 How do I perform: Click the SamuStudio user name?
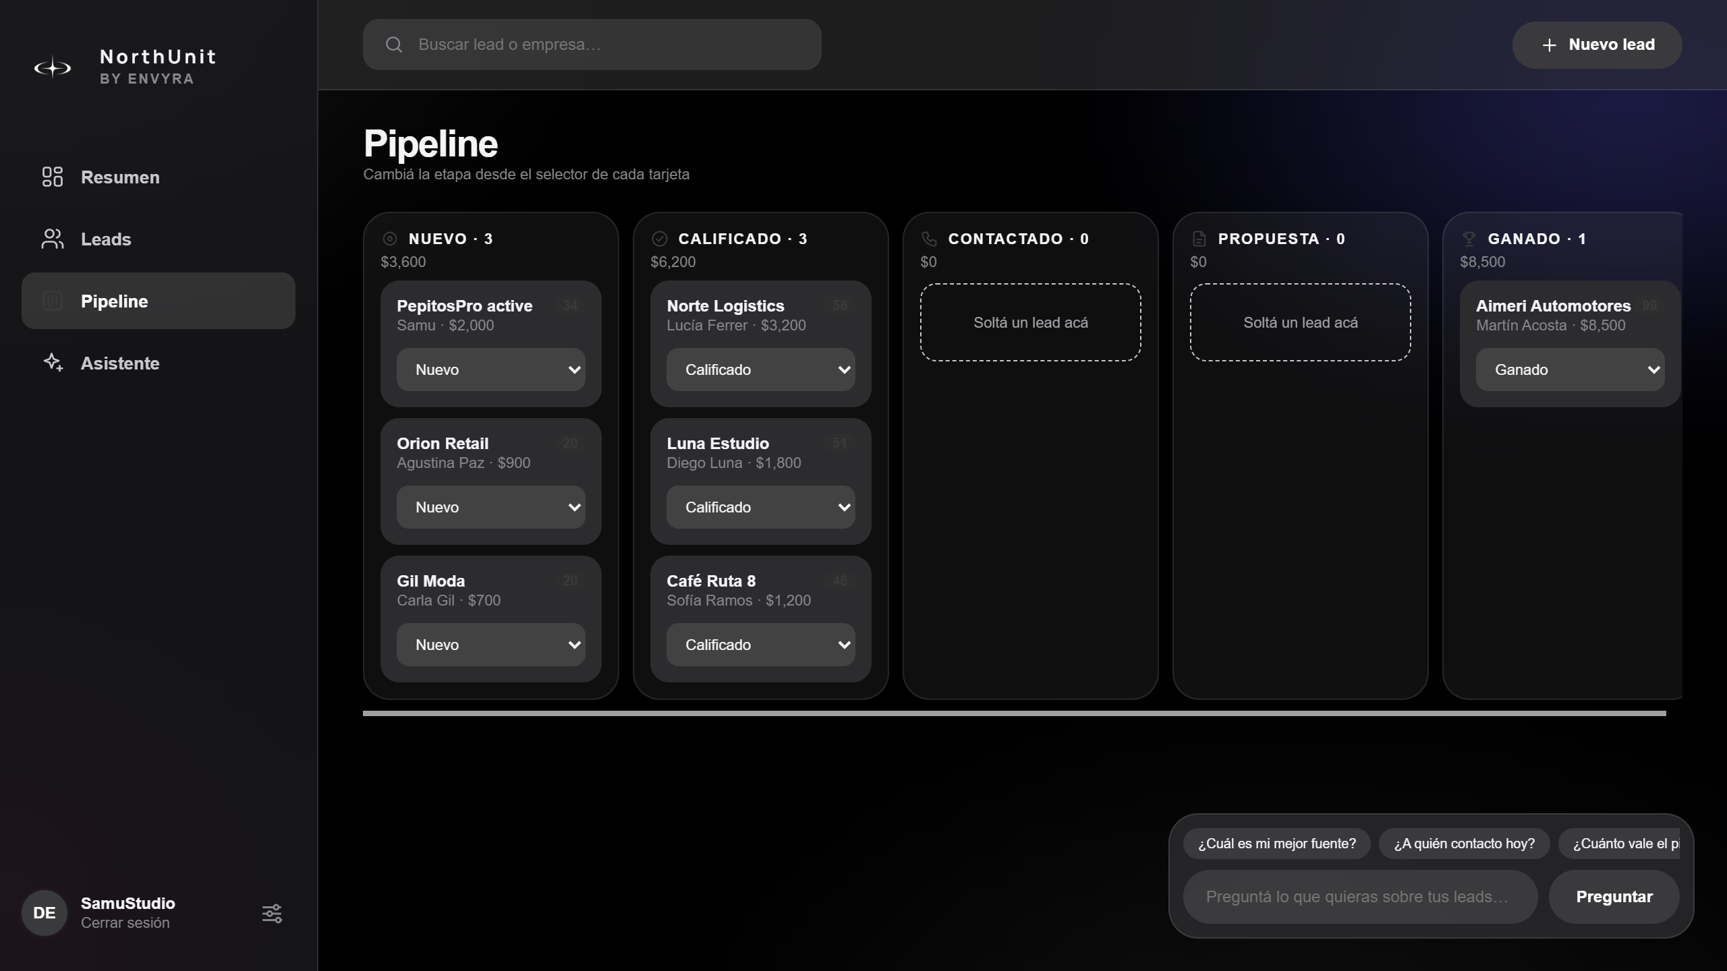coord(128,903)
